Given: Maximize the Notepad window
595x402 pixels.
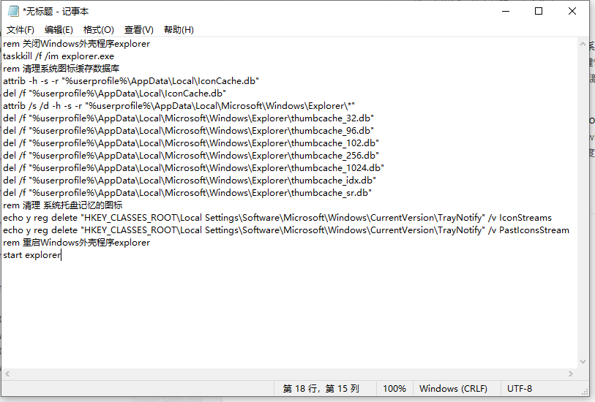Looking at the screenshot, I should tap(539, 11).
